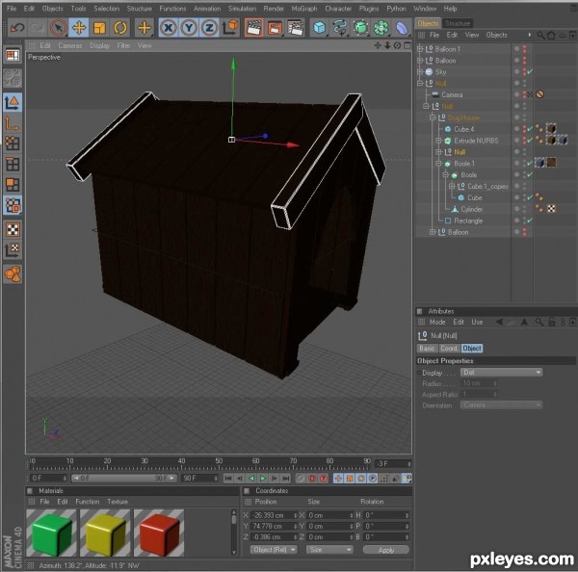The image size is (578, 572).
Task: Expand the Sky object
Action: pos(420,72)
